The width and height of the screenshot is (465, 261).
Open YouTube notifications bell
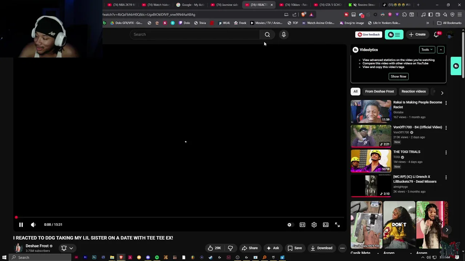click(437, 34)
